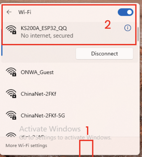Click the ChinaNet-2FKf-5G signal lock icon

click(x=11, y=115)
